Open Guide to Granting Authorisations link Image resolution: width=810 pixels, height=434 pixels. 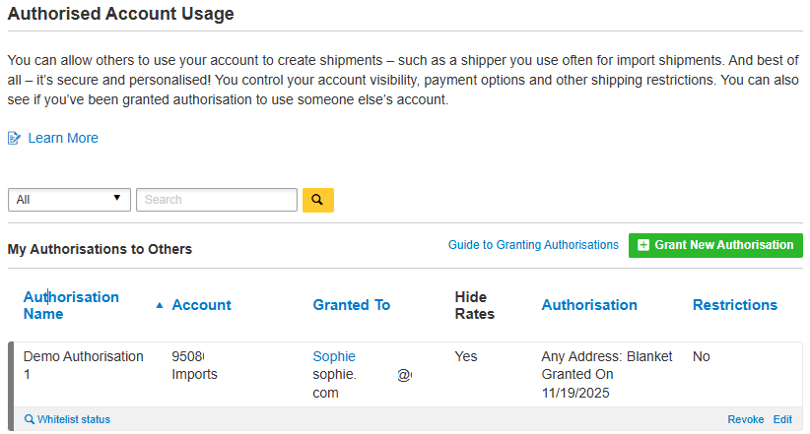pyautogui.click(x=533, y=245)
